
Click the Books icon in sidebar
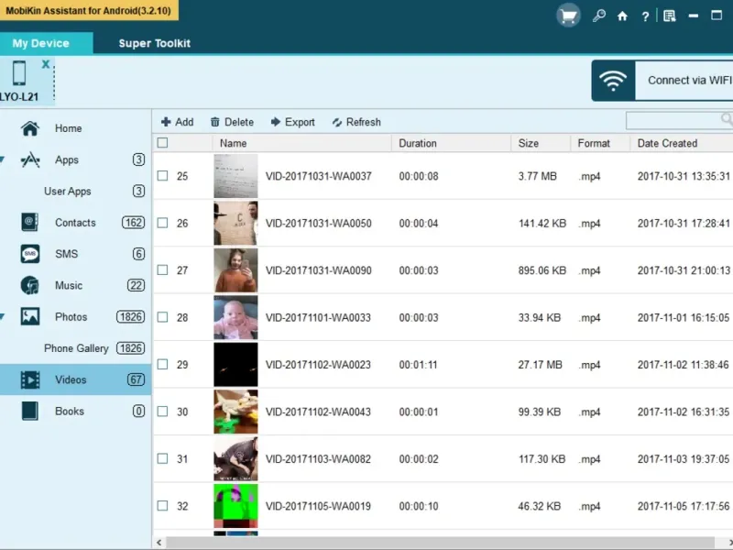coord(29,411)
